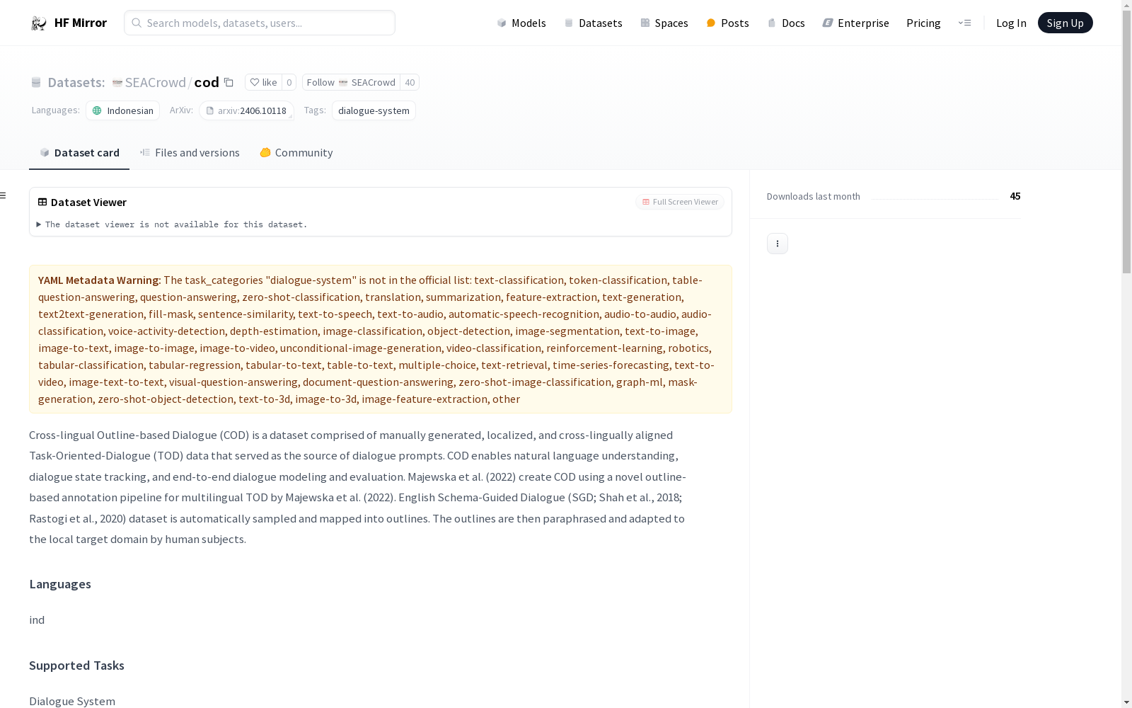Switch to Files and versions tab
Viewport: 1132px width, 708px height.
pyautogui.click(x=190, y=153)
